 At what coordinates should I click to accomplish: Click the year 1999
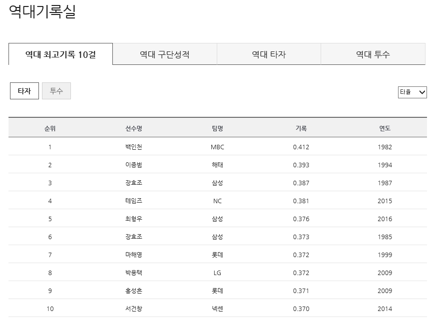[385, 255]
